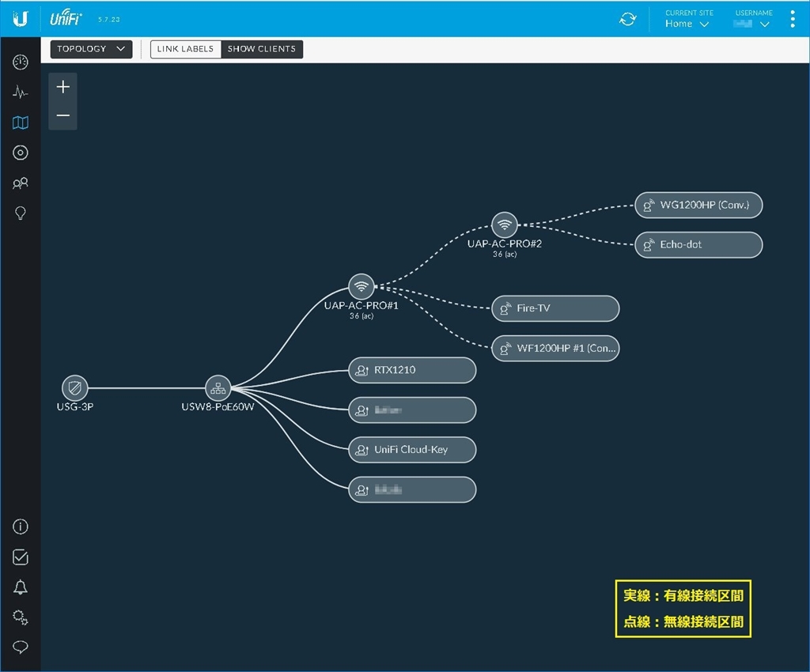
Task: Click the refresh icon in header
Action: (627, 19)
